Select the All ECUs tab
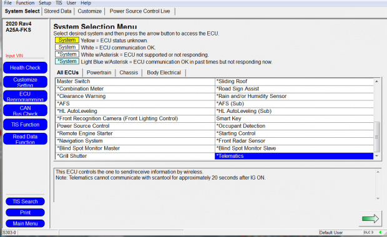This screenshot has width=387, height=237. (67, 73)
